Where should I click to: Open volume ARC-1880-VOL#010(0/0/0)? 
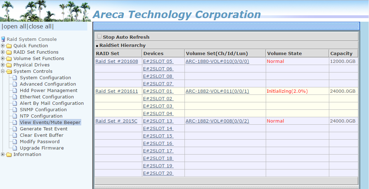coord(217,61)
